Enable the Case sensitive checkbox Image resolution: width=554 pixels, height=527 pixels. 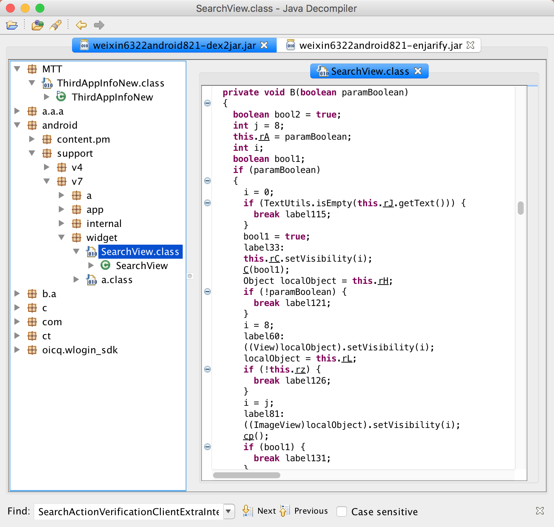pyautogui.click(x=342, y=511)
